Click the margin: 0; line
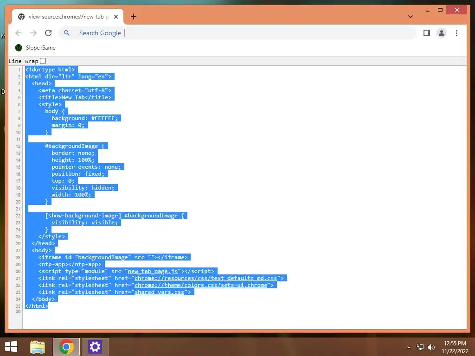 pos(68,125)
